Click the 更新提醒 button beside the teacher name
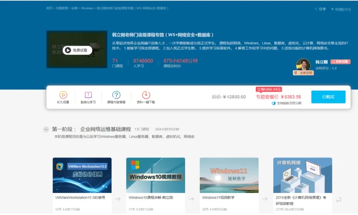Image resolution: width=358 pixels, height=215 pixels. (x=340, y=61)
